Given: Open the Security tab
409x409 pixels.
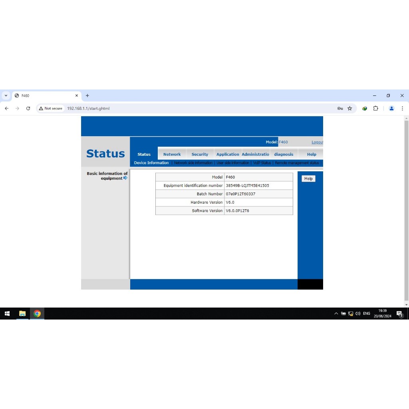Looking at the screenshot, I should pos(200,155).
